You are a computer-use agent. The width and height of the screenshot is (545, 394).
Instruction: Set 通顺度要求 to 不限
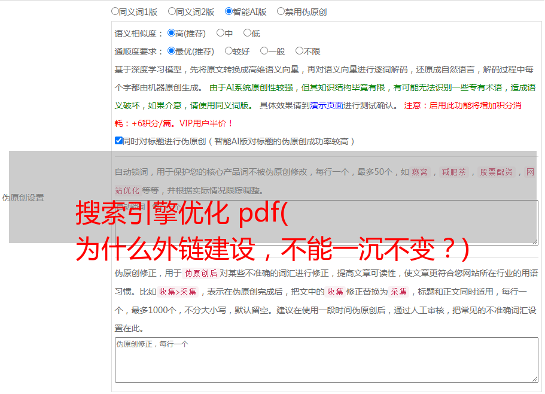point(299,51)
